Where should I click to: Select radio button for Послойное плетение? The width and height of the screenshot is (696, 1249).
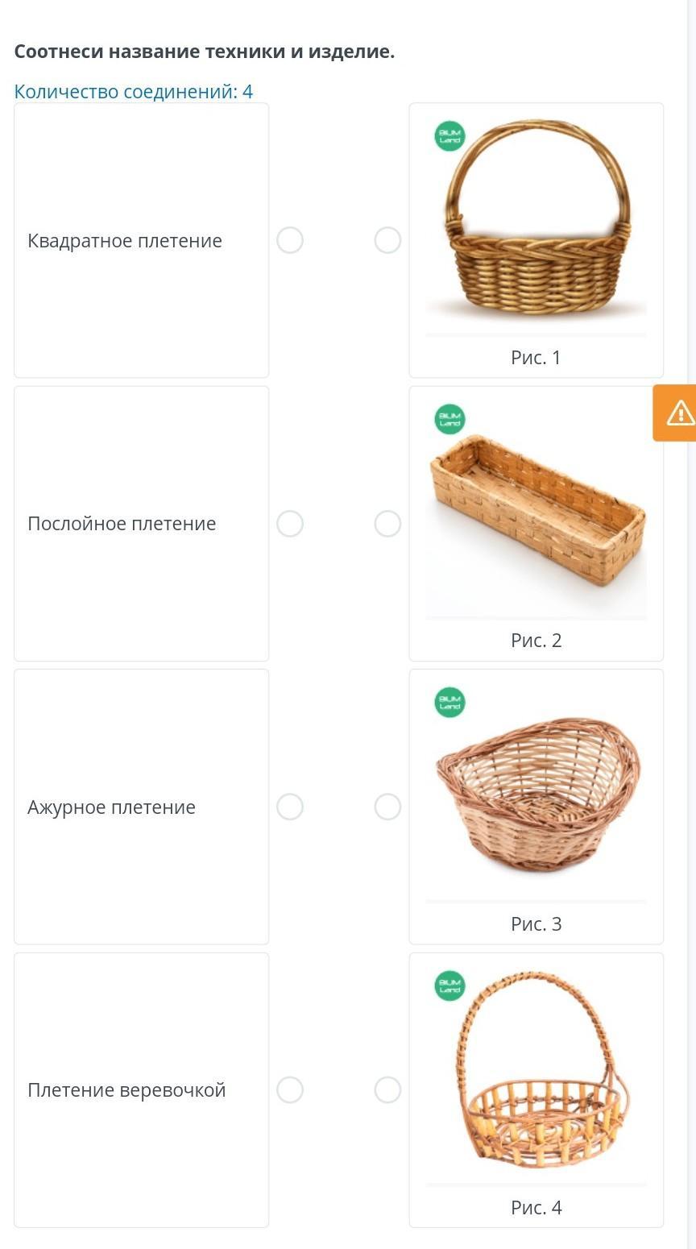(290, 524)
